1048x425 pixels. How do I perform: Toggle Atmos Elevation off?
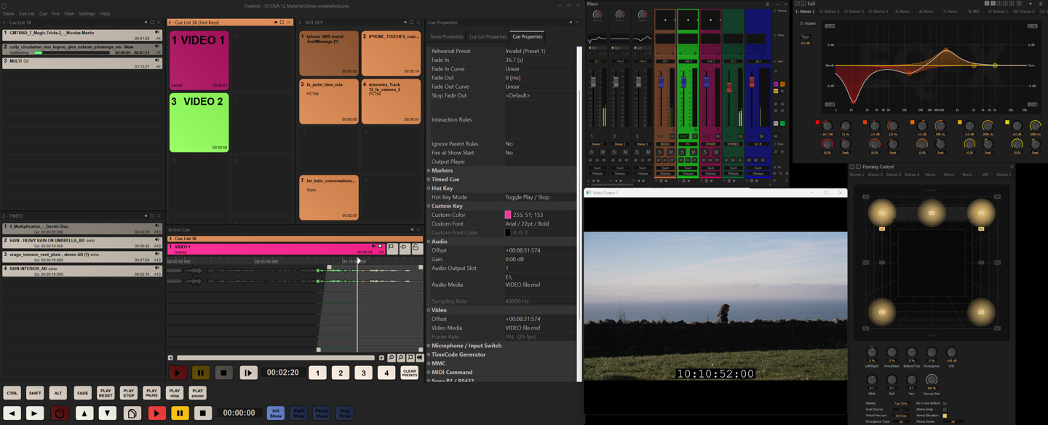945,416
